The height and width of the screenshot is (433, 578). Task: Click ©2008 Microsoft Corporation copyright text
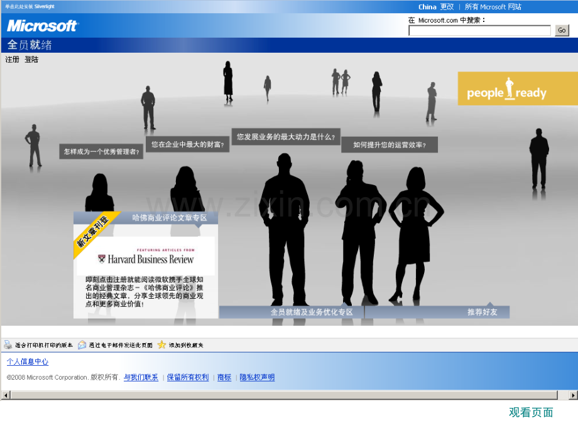pyautogui.click(x=62, y=377)
